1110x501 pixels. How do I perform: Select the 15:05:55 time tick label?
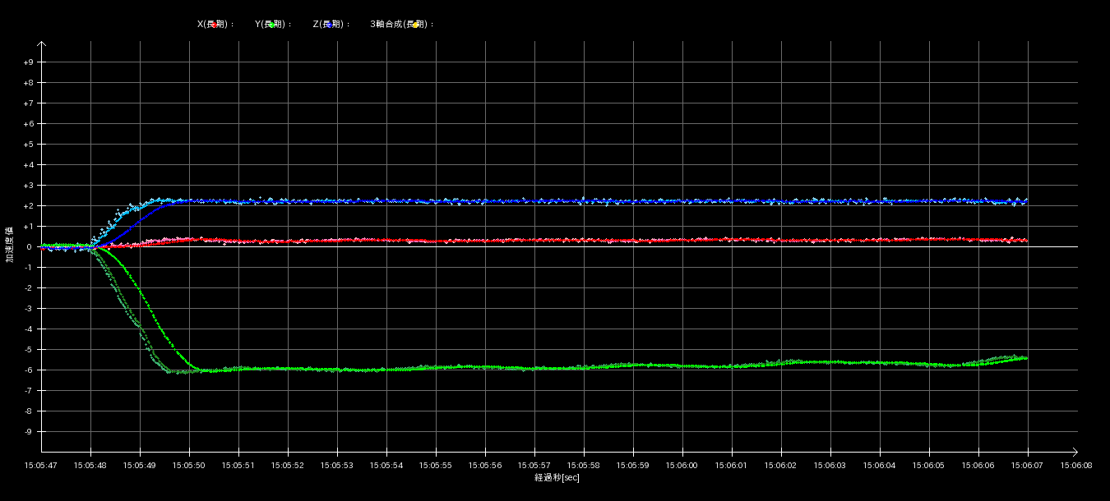pos(436,465)
